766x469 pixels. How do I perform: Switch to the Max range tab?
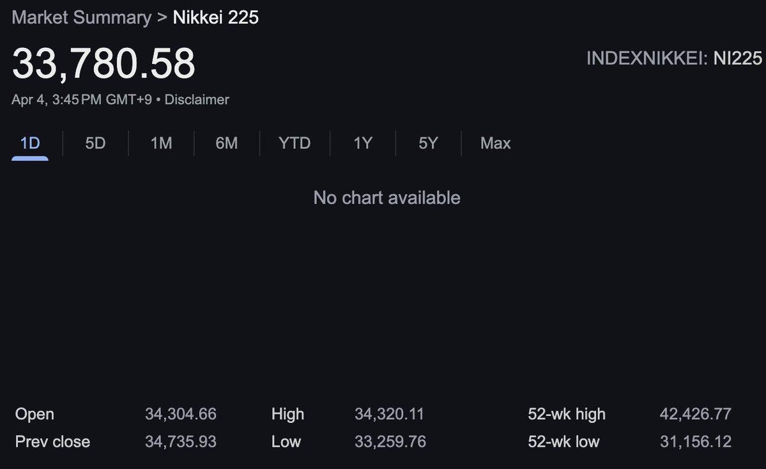click(x=495, y=143)
